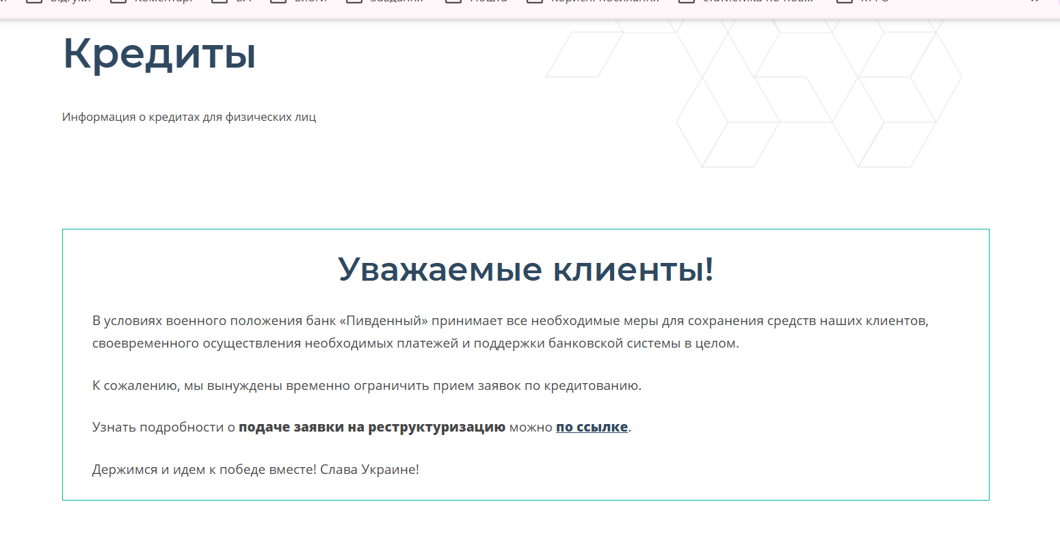Click the paragraph starting «В условиях военного положения»

tap(510, 332)
